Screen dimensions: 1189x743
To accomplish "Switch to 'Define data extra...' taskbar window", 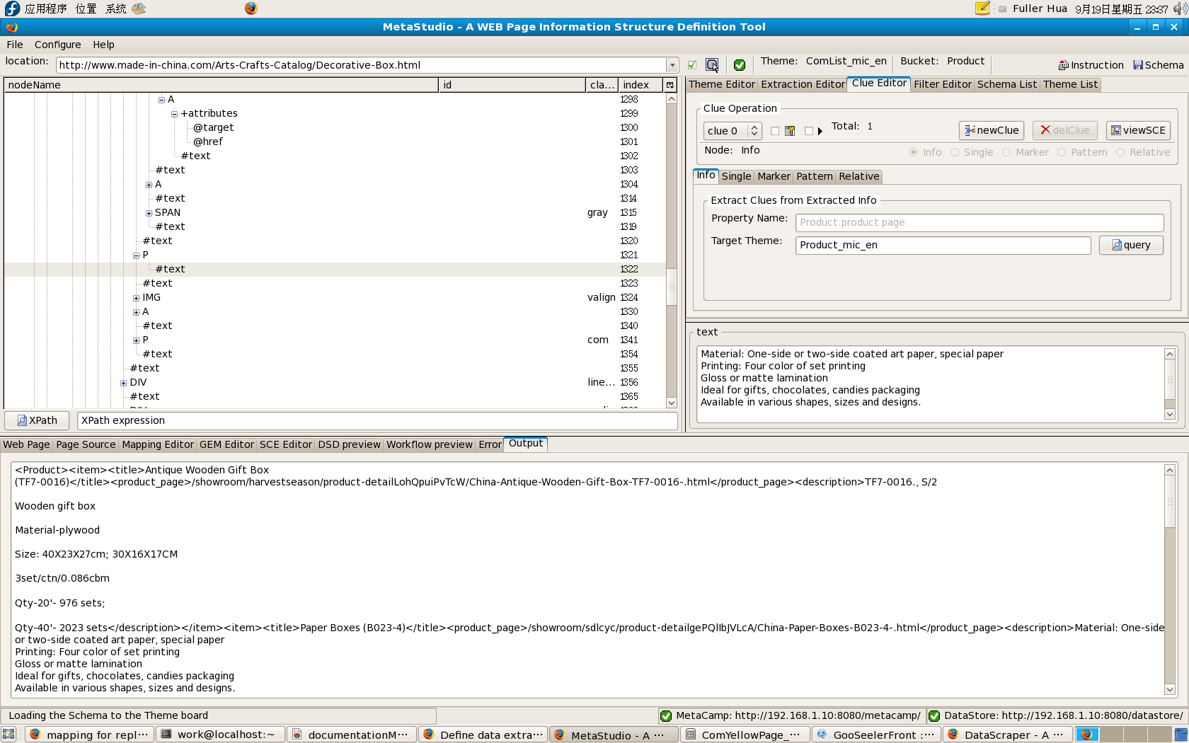I will [483, 735].
